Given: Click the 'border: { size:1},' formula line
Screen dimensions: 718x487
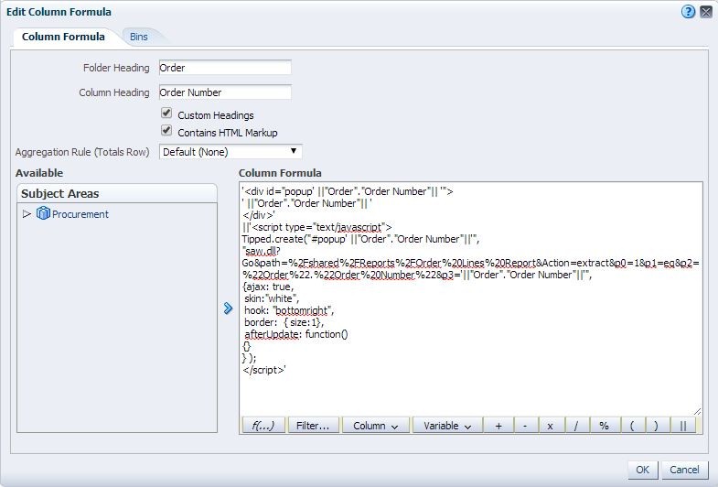Looking at the screenshot, I should [284, 322].
